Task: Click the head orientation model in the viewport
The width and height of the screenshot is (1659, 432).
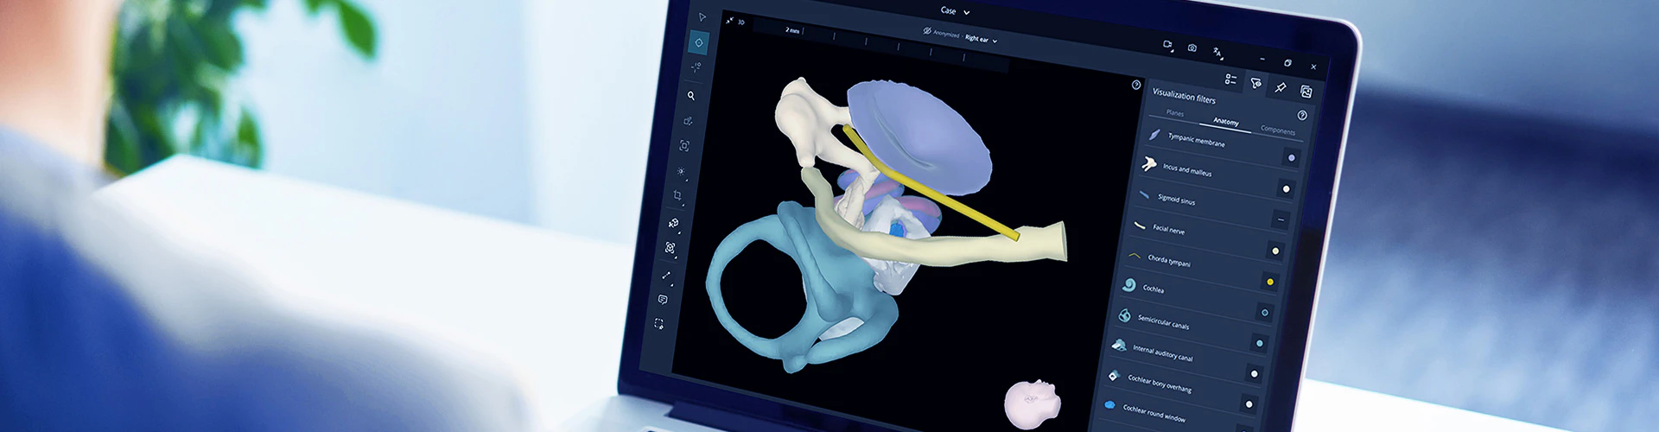Action: [1032, 403]
